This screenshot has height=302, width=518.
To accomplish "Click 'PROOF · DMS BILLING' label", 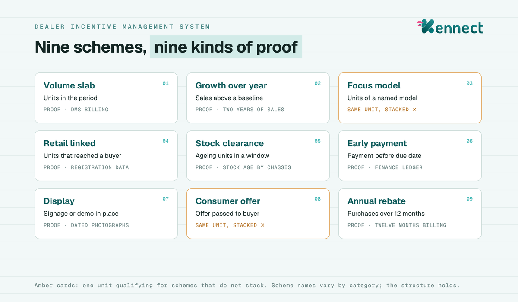I will pyautogui.click(x=76, y=110).
